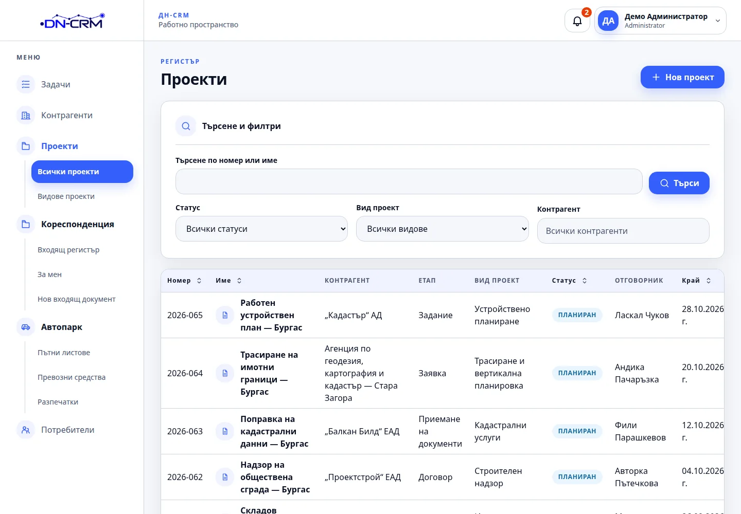Click the Кореспонденция folder icon

(26, 224)
